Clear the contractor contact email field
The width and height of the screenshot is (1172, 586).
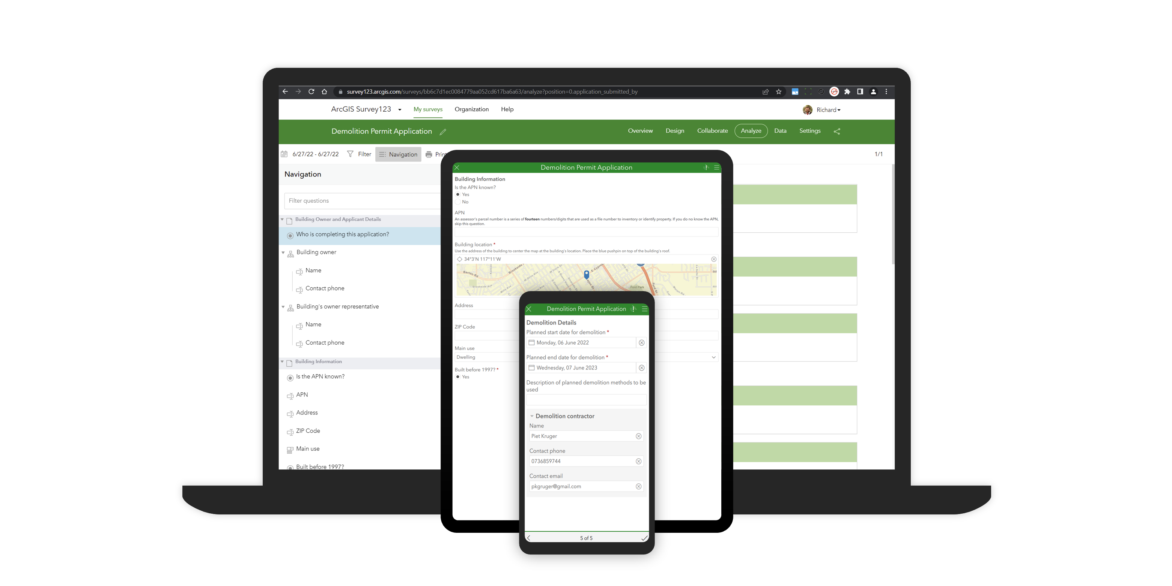(x=638, y=486)
